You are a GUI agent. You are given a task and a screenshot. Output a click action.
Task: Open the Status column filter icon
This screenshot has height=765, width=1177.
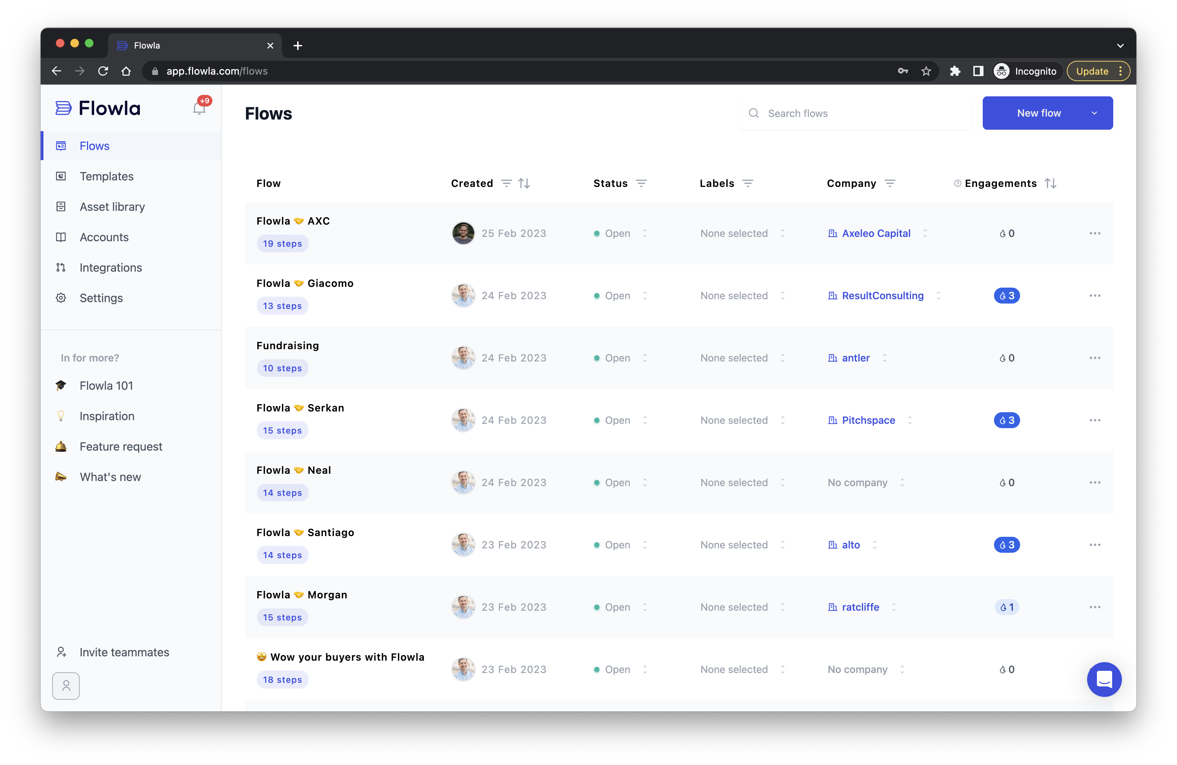tap(641, 183)
